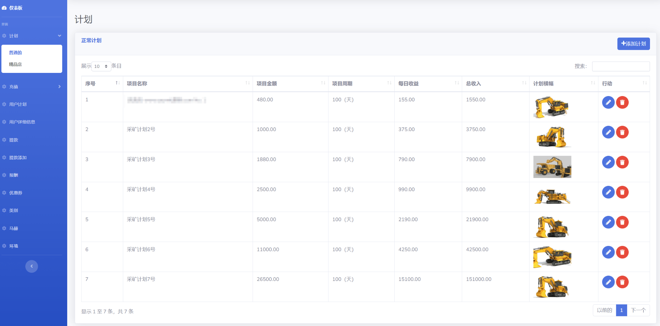The height and width of the screenshot is (326, 660).
Task: Delete the 采矿计划6号 plan
Action: tap(622, 252)
